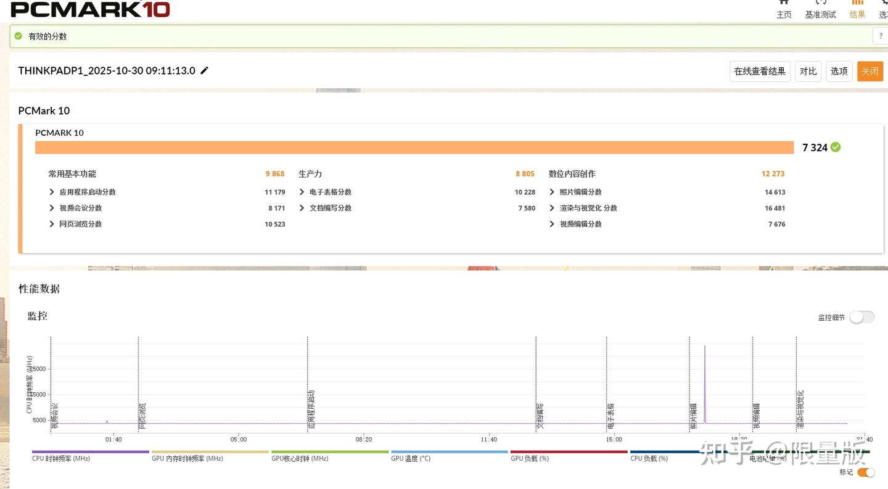Click the 在线查看结果 button
The height and width of the screenshot is (489, 888).
[x=760, y=71]
